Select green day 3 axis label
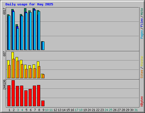Viewport: 145px width, 113px height. pyautogui.click(x=18, y=110)
